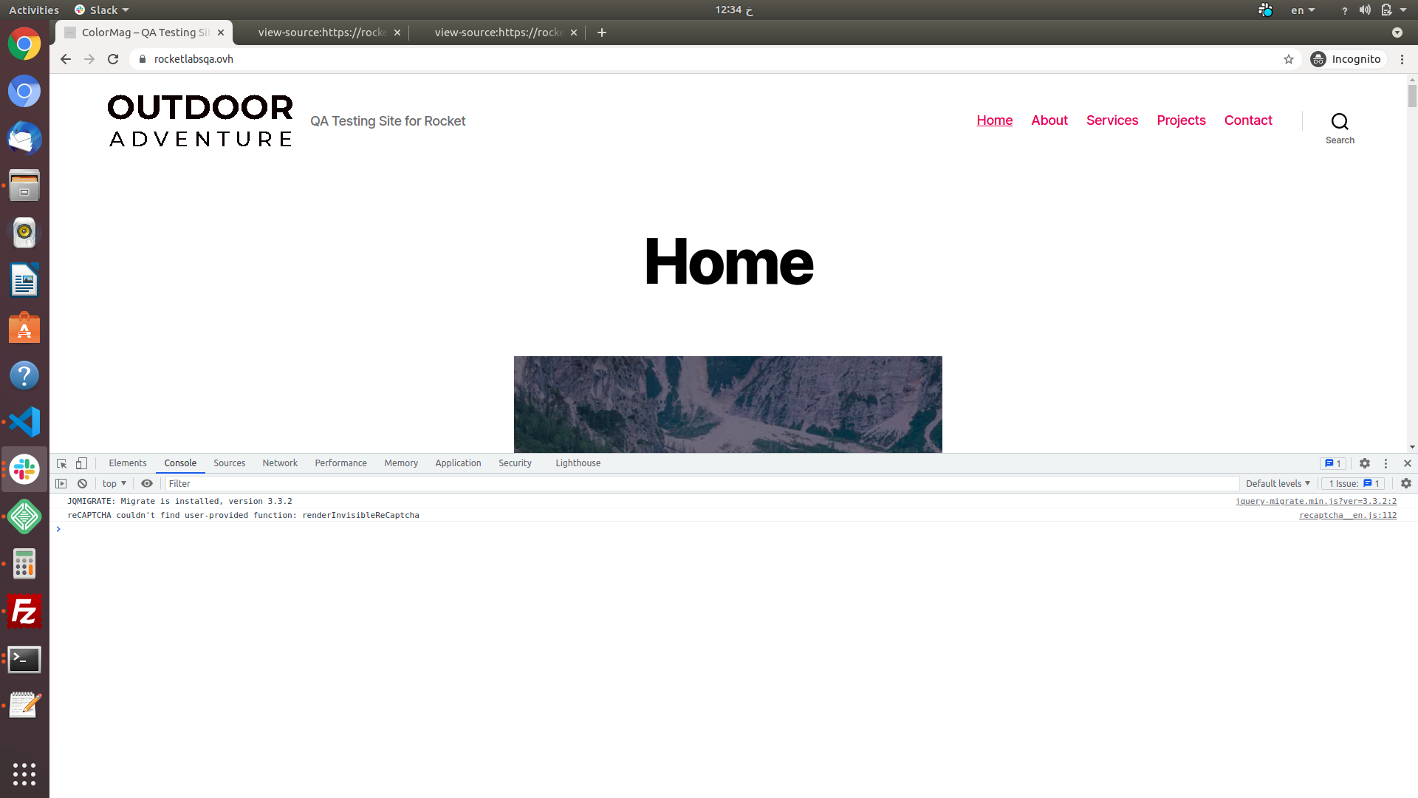Reload the page with refresh icon
This screenshot has width=1418, height=798.
(x=113, y=59)
